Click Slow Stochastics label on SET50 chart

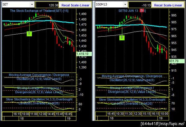click(x=132, y=101)
